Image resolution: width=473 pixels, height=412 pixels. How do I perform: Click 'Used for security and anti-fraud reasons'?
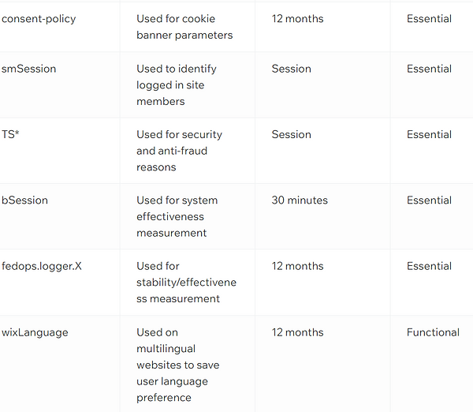tap(179, 151)
